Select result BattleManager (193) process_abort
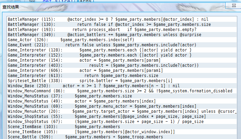The image size is (241, 139). pyautogui.click(x=122, y=30)
